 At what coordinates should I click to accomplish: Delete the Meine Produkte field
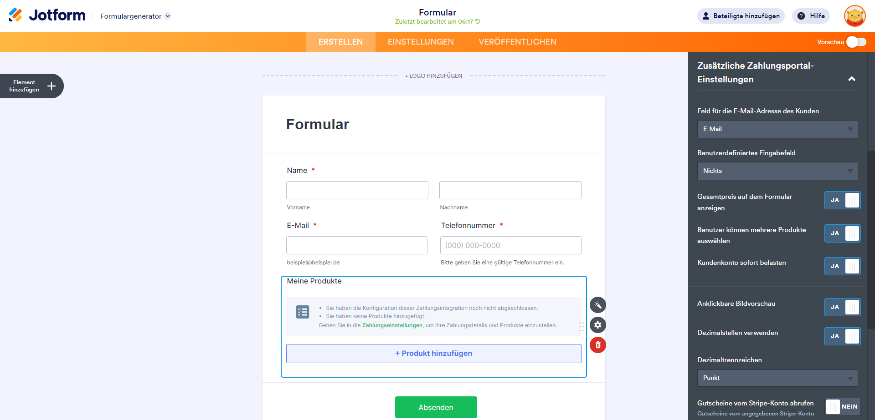click(598, 345)
